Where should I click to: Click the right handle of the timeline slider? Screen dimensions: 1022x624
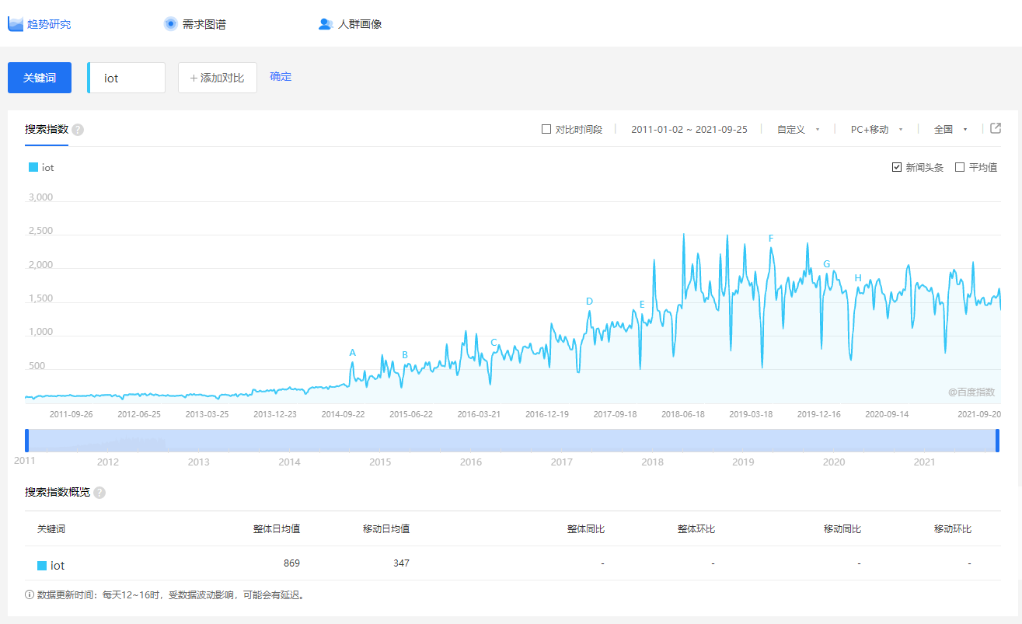tap(997, 441)
